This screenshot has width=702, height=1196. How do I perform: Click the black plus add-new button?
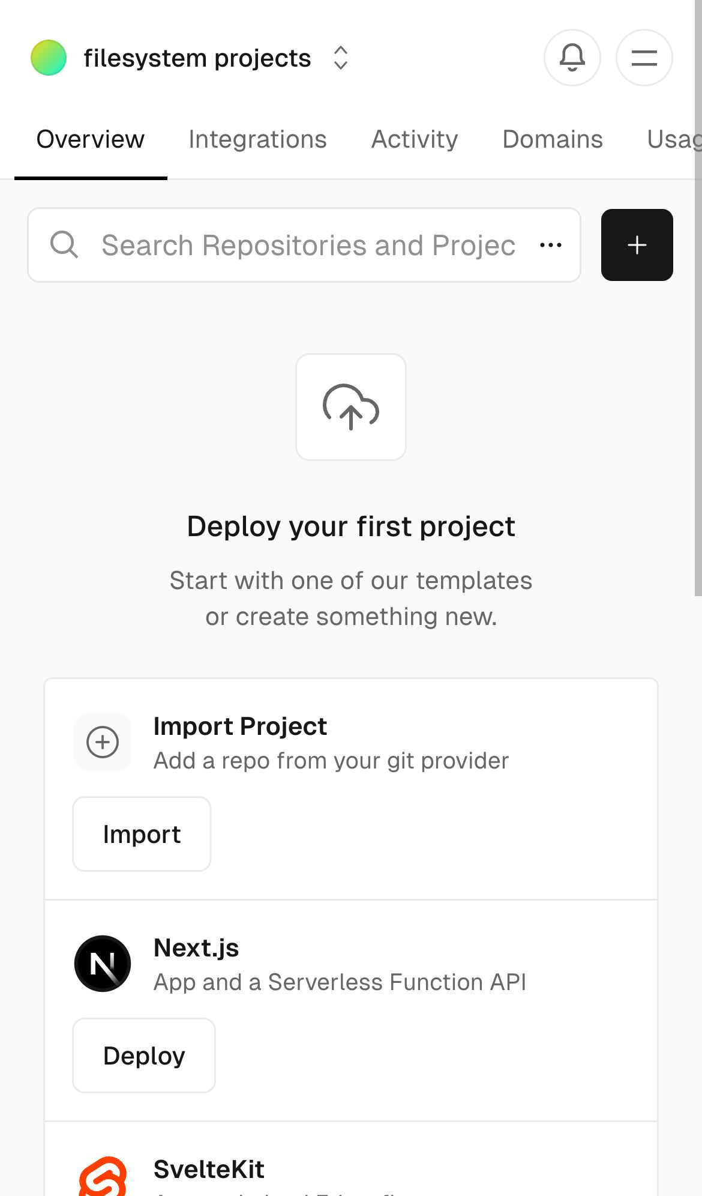tap(637, 245)
